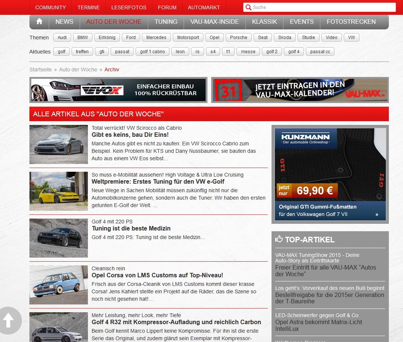Click the scroll-to-top arrow button

click(x=9, y=320)
